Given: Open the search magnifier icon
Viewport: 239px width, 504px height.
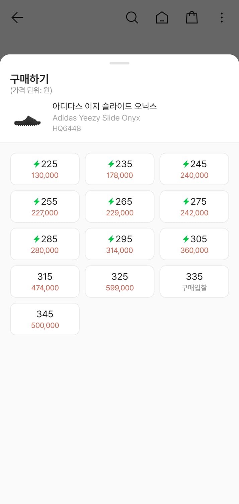Looking at the screenshot, I should pos(132,17).
